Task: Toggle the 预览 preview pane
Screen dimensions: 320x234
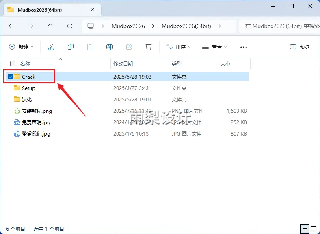Action: coord(300,47)
